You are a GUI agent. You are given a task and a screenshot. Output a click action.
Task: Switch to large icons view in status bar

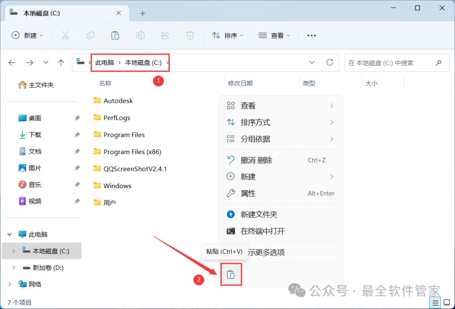point(447,303)
